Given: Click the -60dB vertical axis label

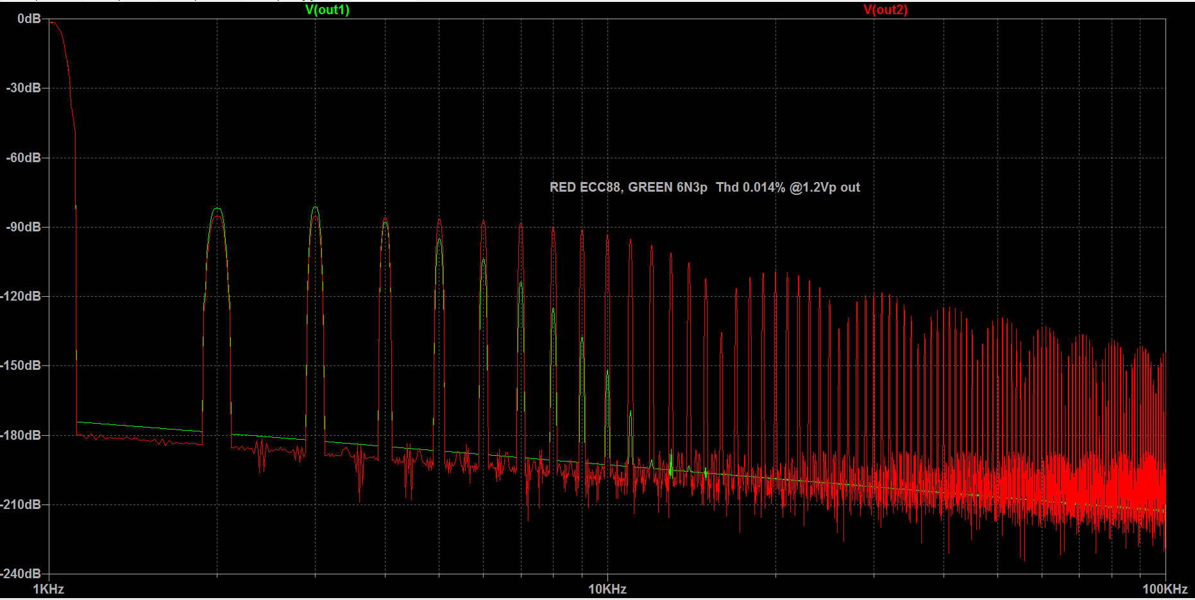Looking at the screenshot, I should pyautogui.click(x=23, y=158).
